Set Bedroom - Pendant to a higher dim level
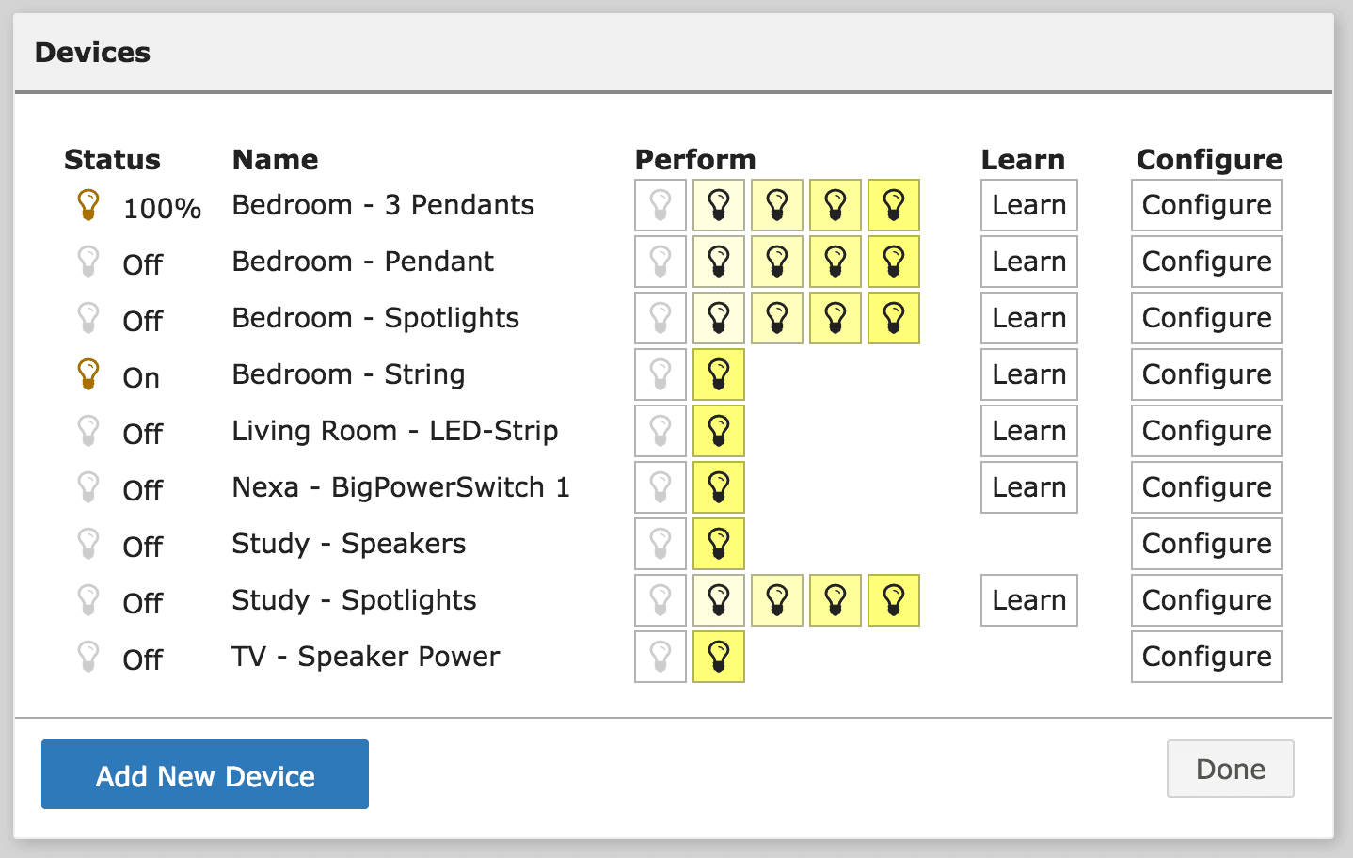The height and width of the screenshot is (858, 1353). (x=835, y=262)
